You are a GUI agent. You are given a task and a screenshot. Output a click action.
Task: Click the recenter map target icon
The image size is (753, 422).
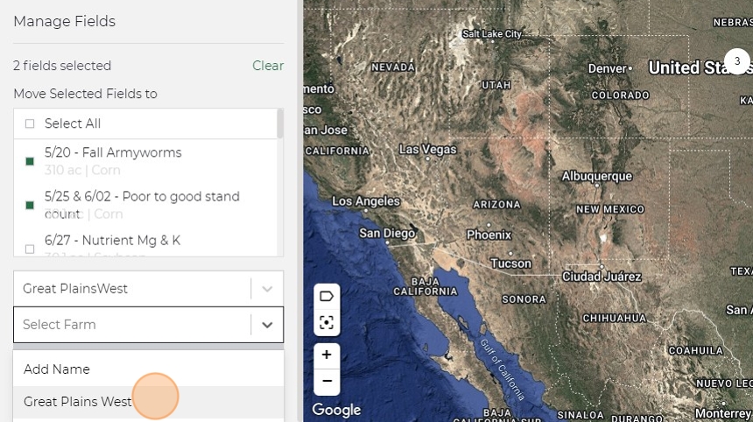tap(327, 322)
